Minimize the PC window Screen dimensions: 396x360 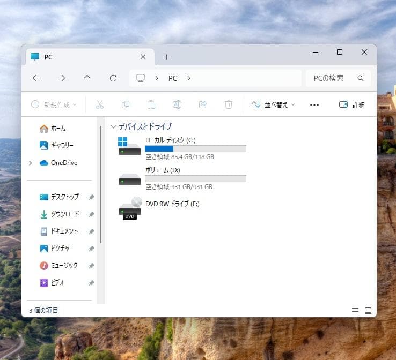(x=316, y=52)
